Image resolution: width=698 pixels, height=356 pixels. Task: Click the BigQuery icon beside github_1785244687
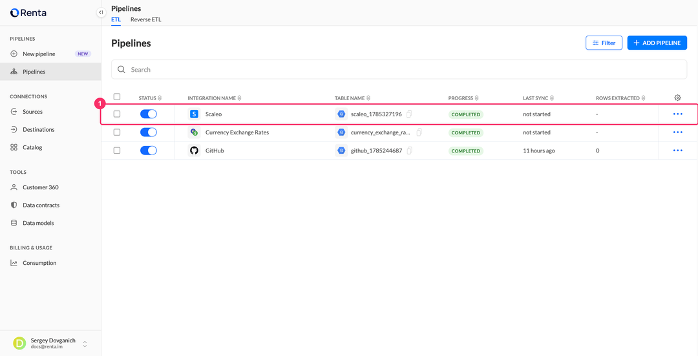pos(341,151)
